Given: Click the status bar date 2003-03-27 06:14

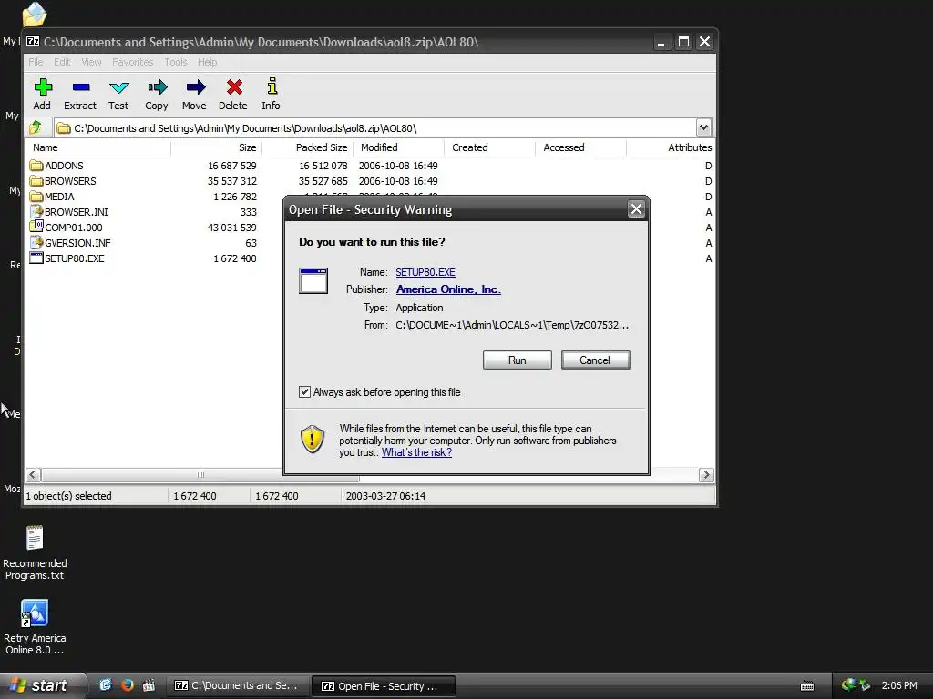Looking at the screenshot, I should 385,496.
